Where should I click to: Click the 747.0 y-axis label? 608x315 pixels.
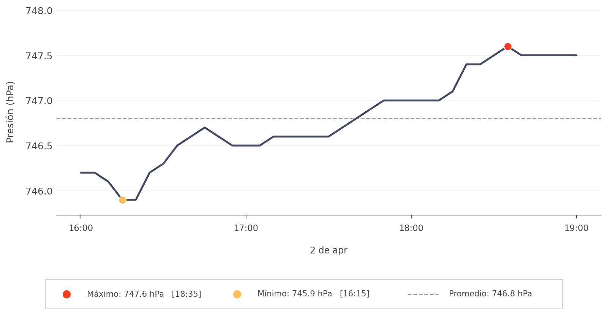click(x=39, y=101)
